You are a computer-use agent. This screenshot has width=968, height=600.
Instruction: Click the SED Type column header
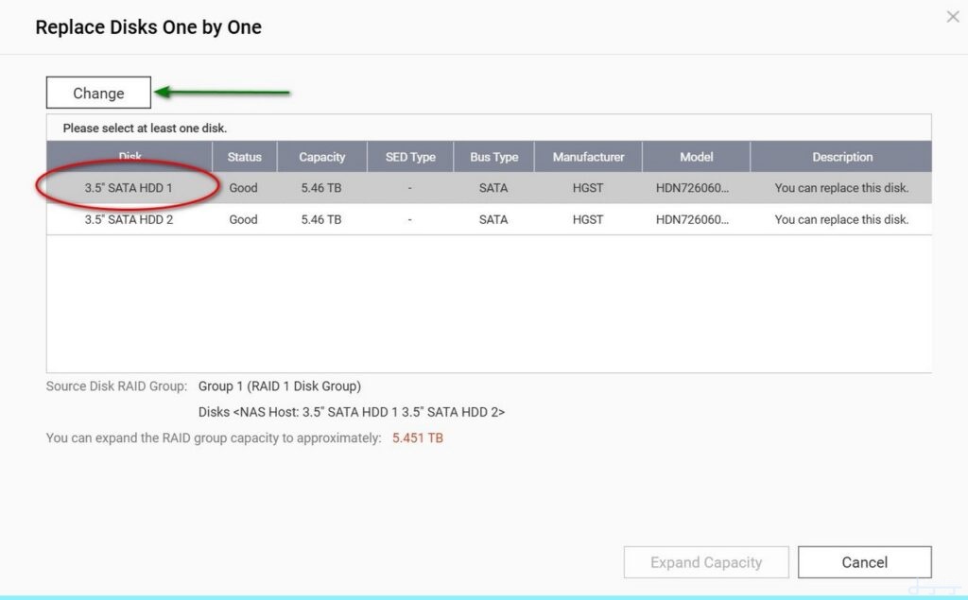[410, 157]
